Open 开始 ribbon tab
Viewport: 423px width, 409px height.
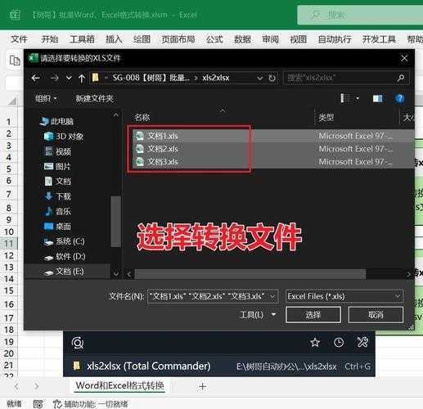(x=50, y=39)
